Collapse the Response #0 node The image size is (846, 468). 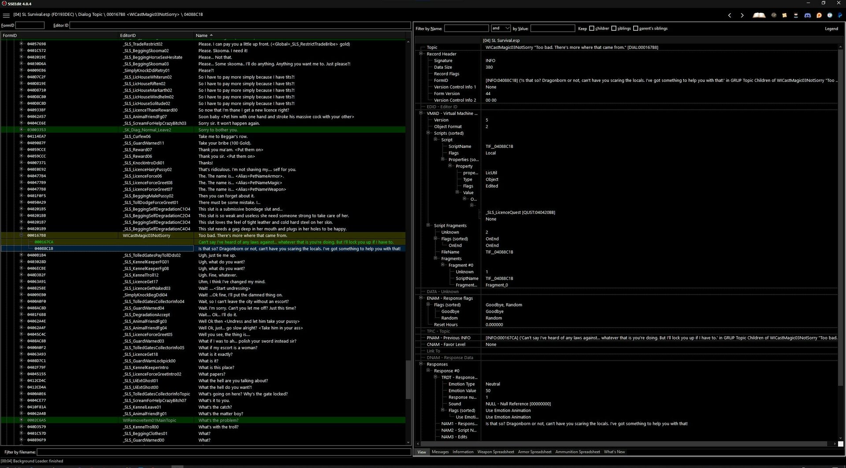pyautogui.click(x=428, y=371)
